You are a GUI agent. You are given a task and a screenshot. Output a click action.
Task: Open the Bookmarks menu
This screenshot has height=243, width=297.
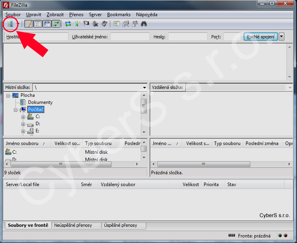(119, 15)
